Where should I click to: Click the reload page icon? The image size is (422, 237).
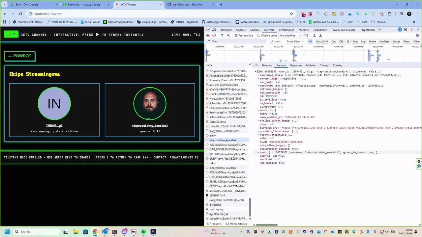[20, 14]
